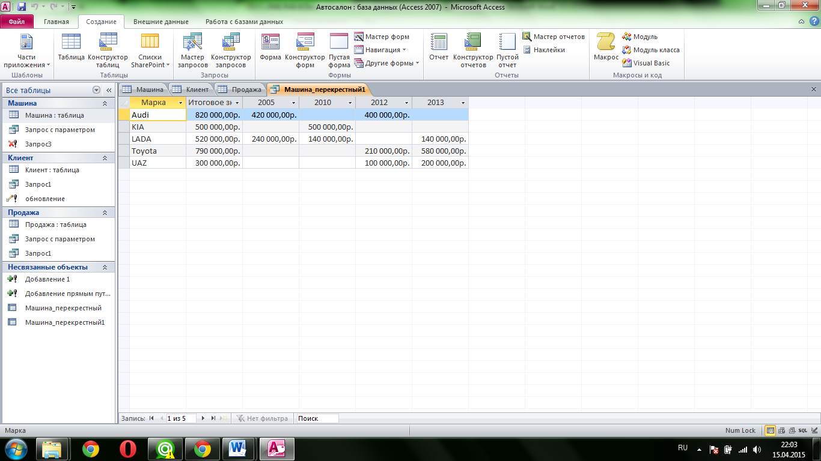Open the Навигация forms dropdown
The height and width of the screenshot is (461, 821).
380,50
